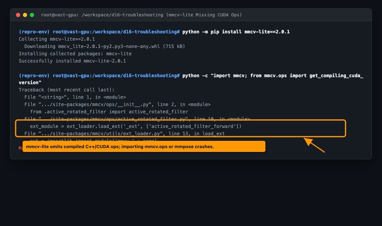Click the first '(repro-env)' prompt prefix
The height and width of the screenshot is (226, 382).
[34, 32]
